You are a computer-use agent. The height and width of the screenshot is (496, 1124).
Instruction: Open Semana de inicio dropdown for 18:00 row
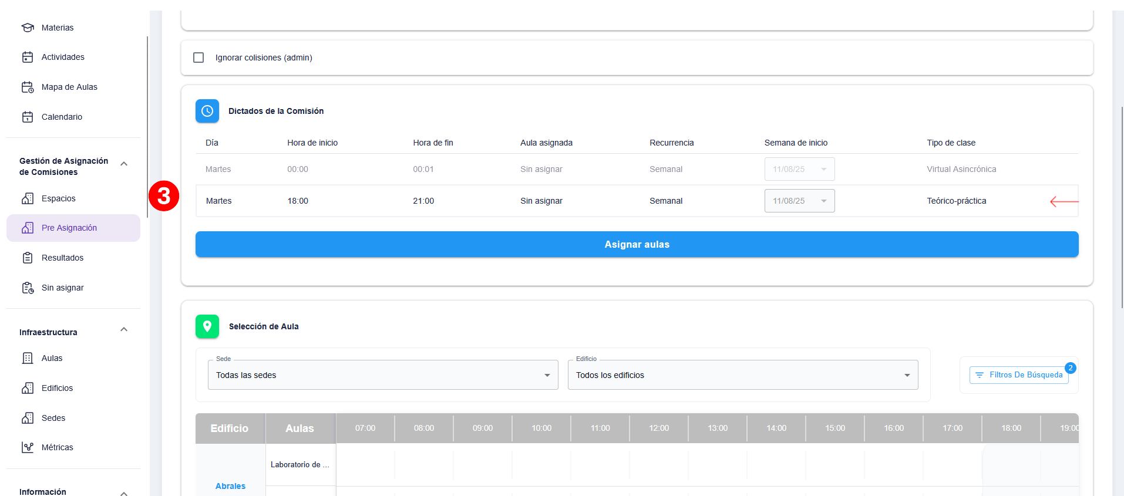click(799, 201)
